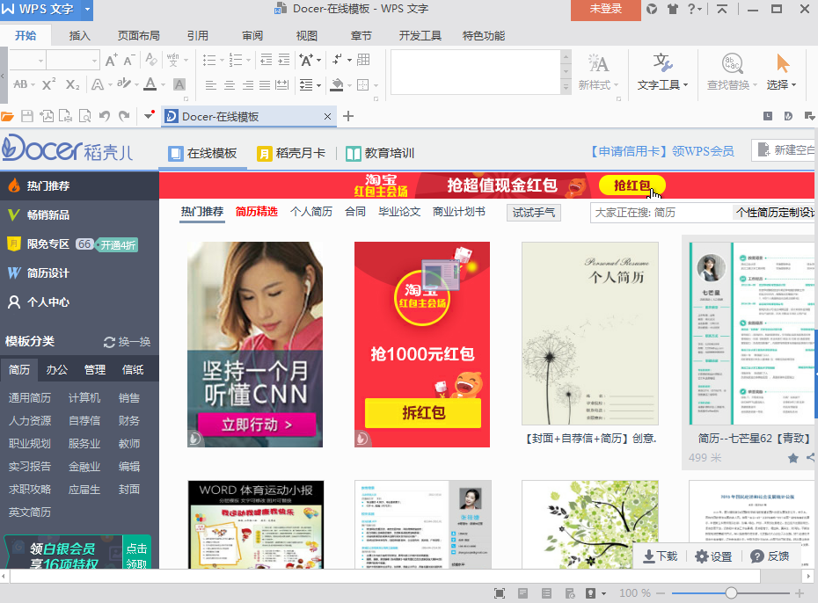Open 设置 settings with the gear icon

pyautogui.click(x=702, y=556)
